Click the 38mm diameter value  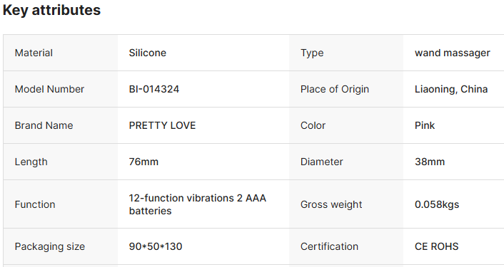[x=430, y=162]
